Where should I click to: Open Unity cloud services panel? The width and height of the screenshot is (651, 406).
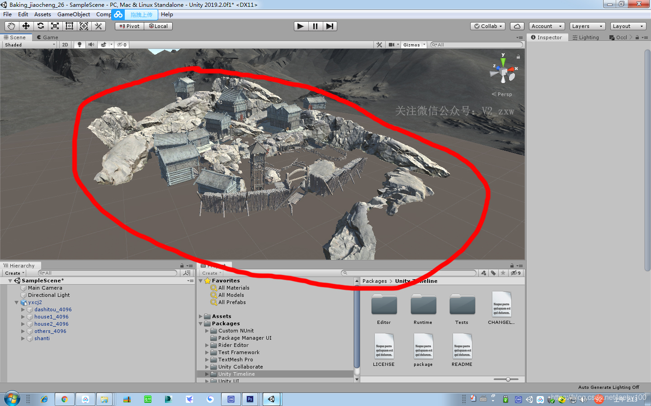517,26
